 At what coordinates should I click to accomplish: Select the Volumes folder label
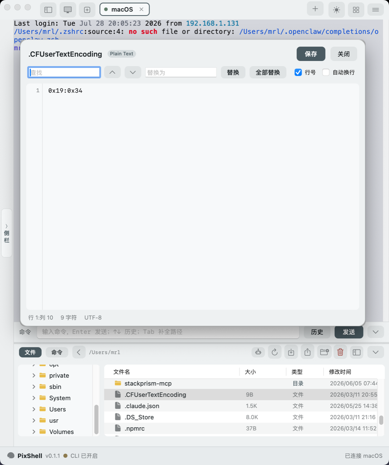[61, 432]
